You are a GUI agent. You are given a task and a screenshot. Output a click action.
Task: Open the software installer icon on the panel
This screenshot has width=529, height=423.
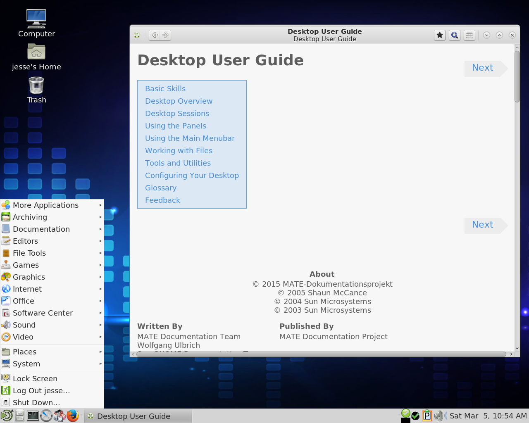coord(60,416)
